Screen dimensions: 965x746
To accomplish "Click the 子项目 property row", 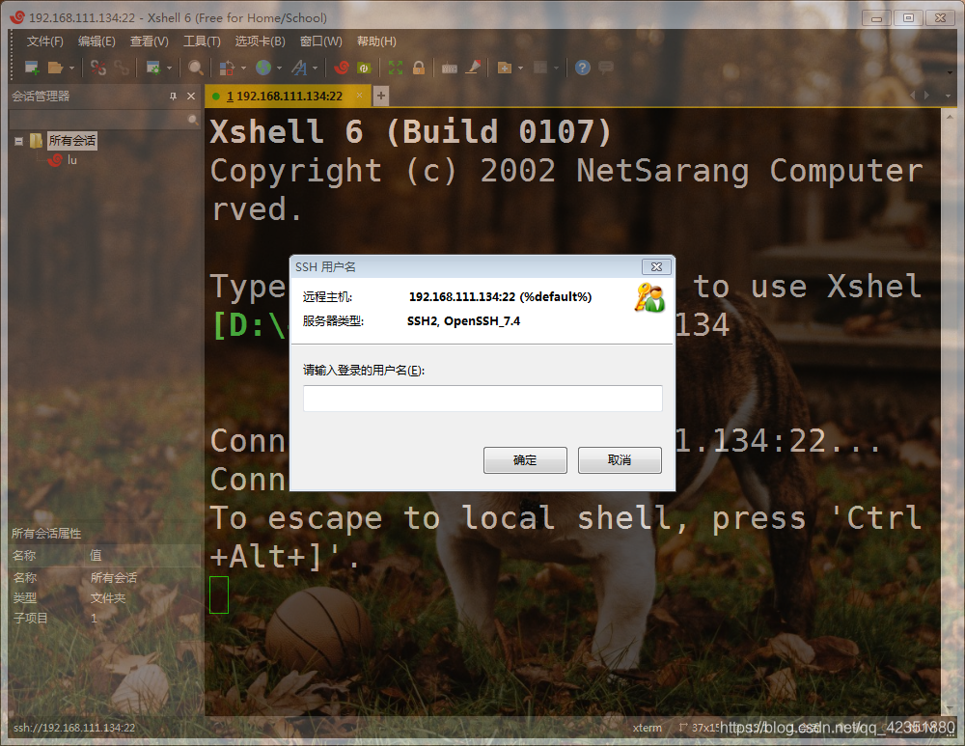I will tap(104, 618).
